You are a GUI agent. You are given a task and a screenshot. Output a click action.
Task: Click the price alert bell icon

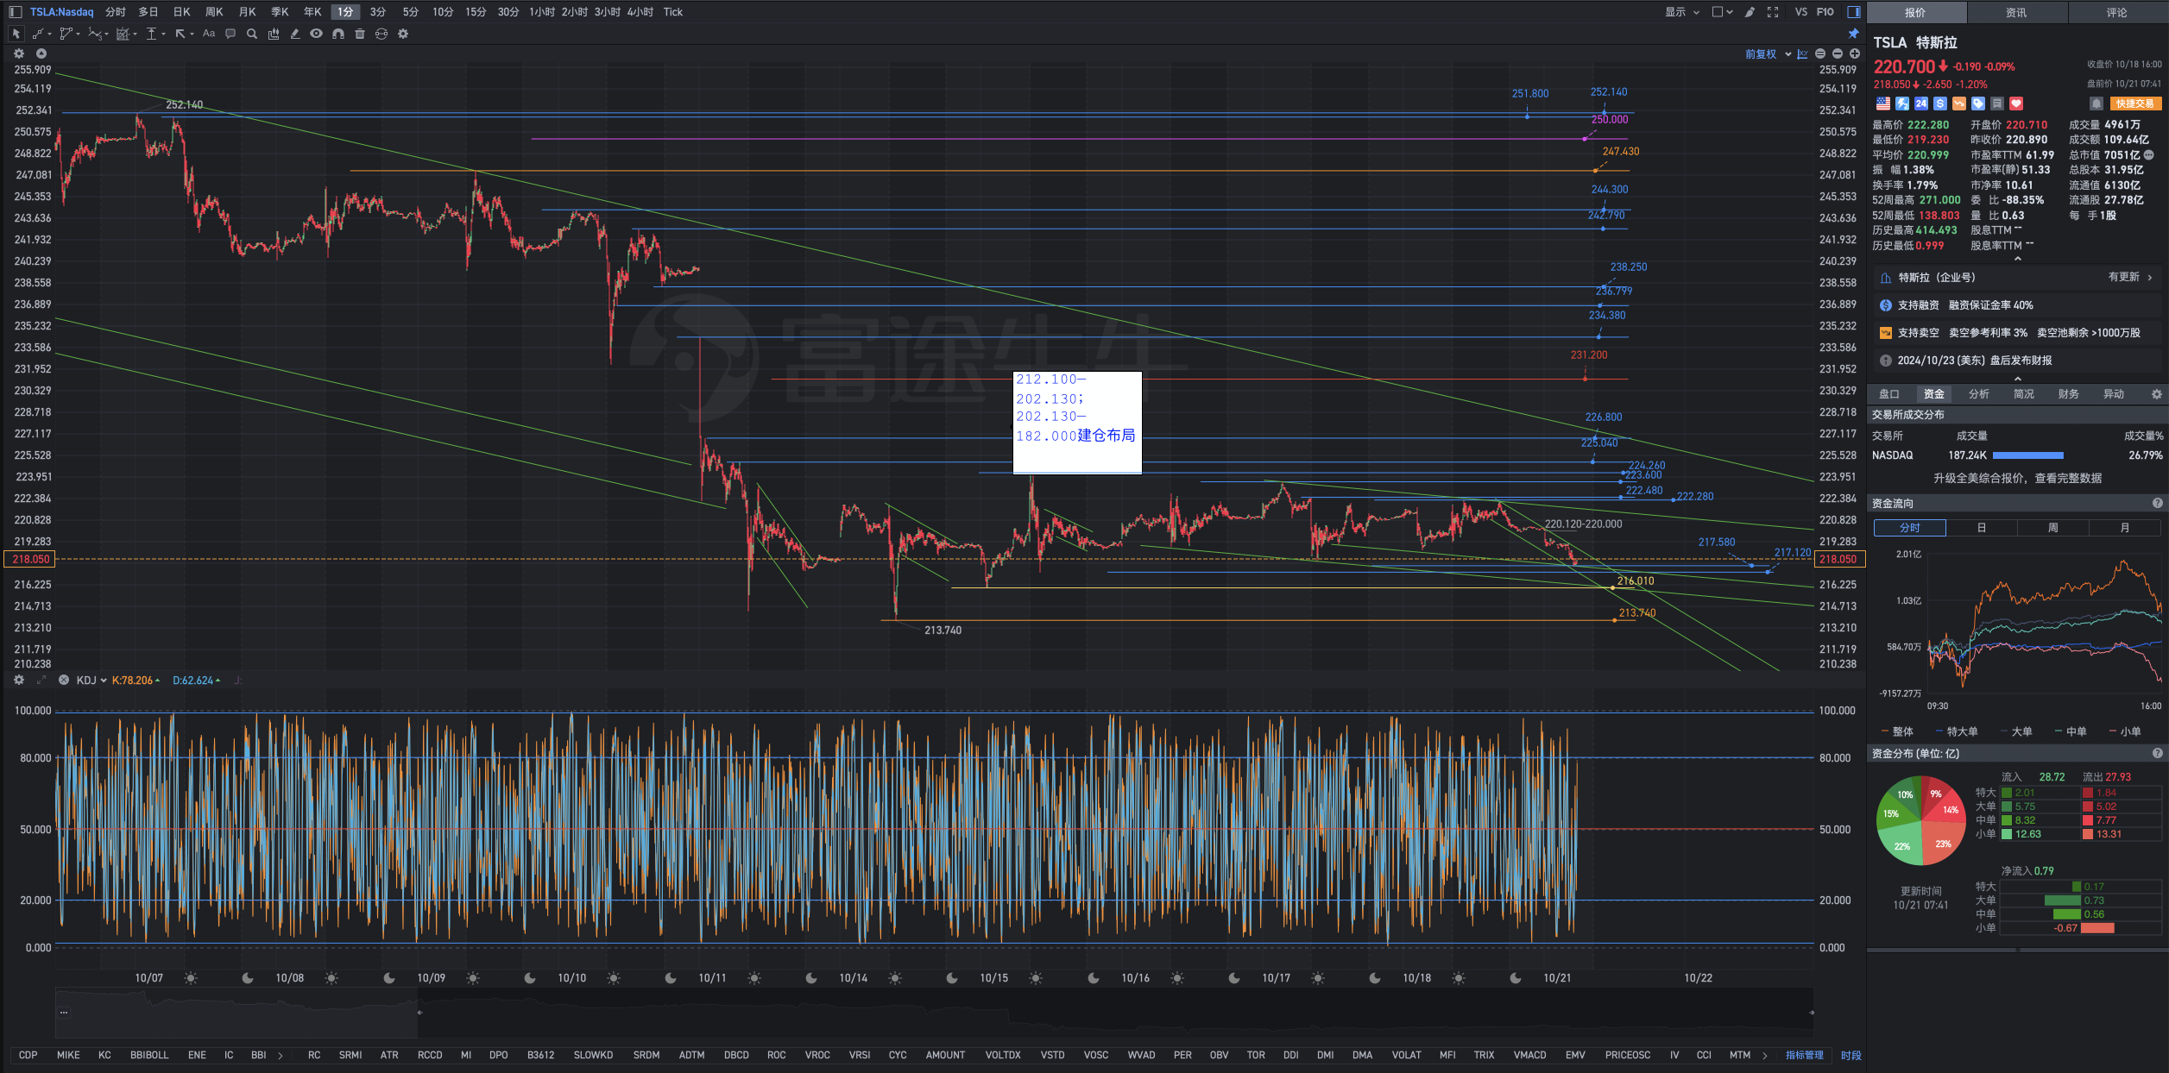pos(2096,104)
